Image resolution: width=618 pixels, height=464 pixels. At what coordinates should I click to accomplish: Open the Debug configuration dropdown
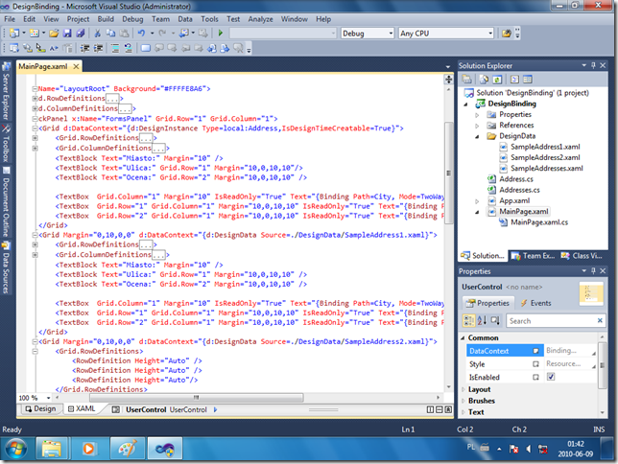pyautogui.click(x=391, y=34)
